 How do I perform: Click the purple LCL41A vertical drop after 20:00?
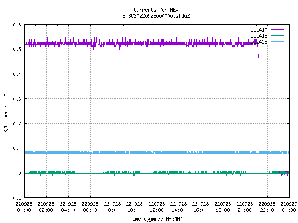click(259, 114)
